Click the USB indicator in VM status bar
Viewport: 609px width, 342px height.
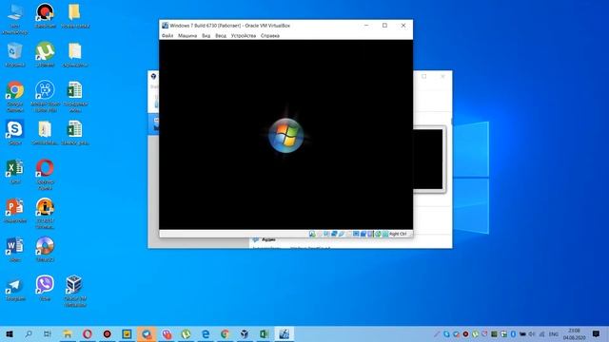(341, 234)
